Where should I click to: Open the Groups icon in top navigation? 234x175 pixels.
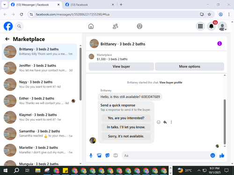click(x=139, y=26)
